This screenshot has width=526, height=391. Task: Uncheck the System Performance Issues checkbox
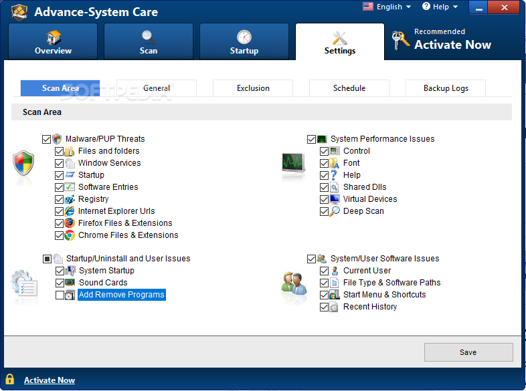[311, 139]
